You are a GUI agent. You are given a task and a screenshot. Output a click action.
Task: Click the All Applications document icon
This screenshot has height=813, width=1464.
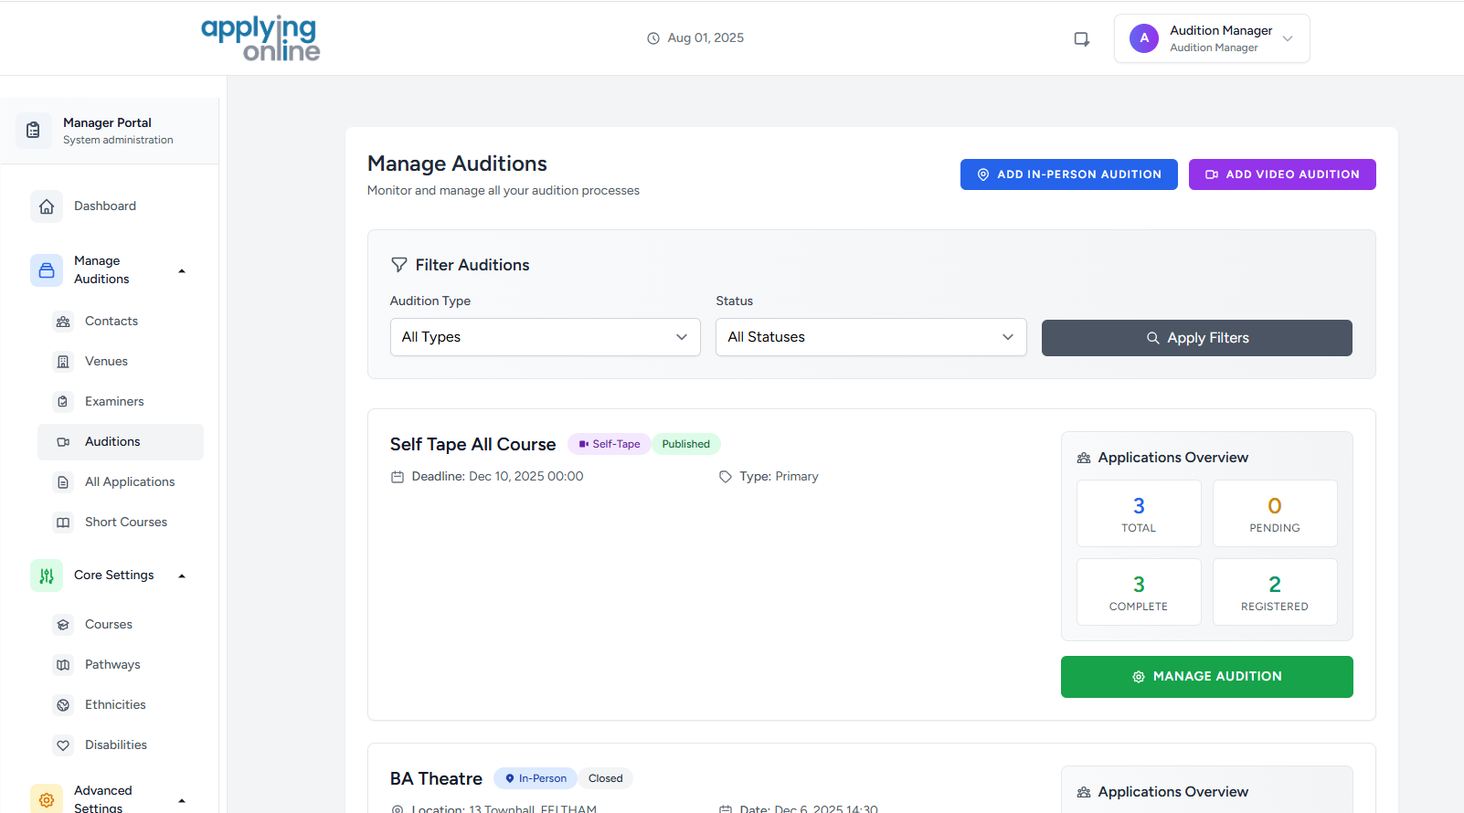point(63,482)
